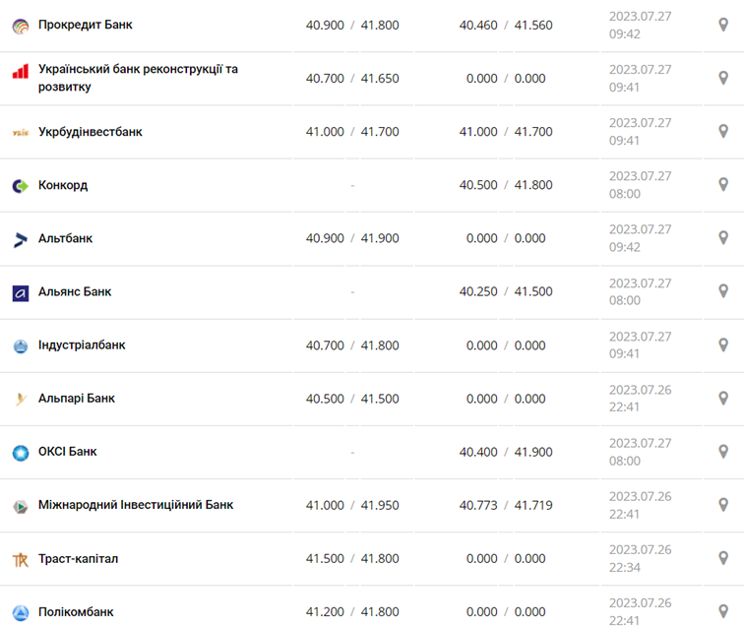
Task: Click the Індустріалбанк name link
Action: pyautogui.click(x=82, y=345)
